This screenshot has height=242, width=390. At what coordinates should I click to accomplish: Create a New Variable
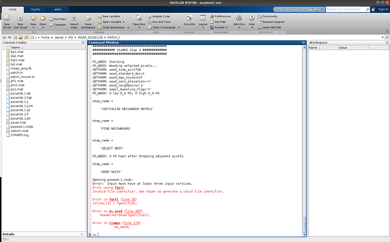pos(109,16)
